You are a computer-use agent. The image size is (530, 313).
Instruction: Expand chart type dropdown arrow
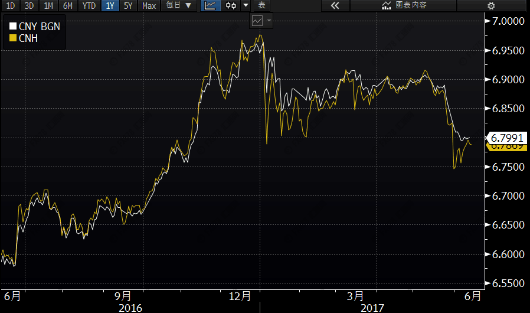pos(246,6)
